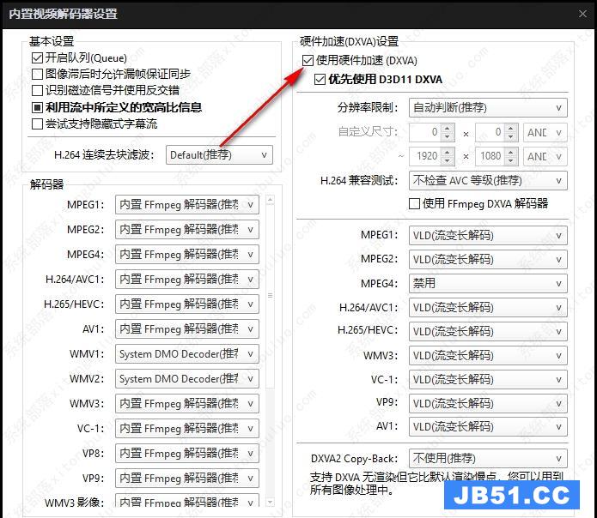Click decoder list scrollbar down arrow
This screenshot has width=597, height=518.
(270, 502)
